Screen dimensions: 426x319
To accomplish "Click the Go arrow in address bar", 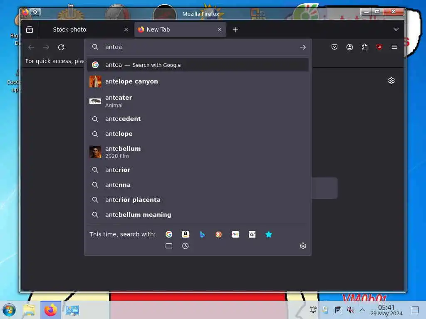I will click(303, 47).
